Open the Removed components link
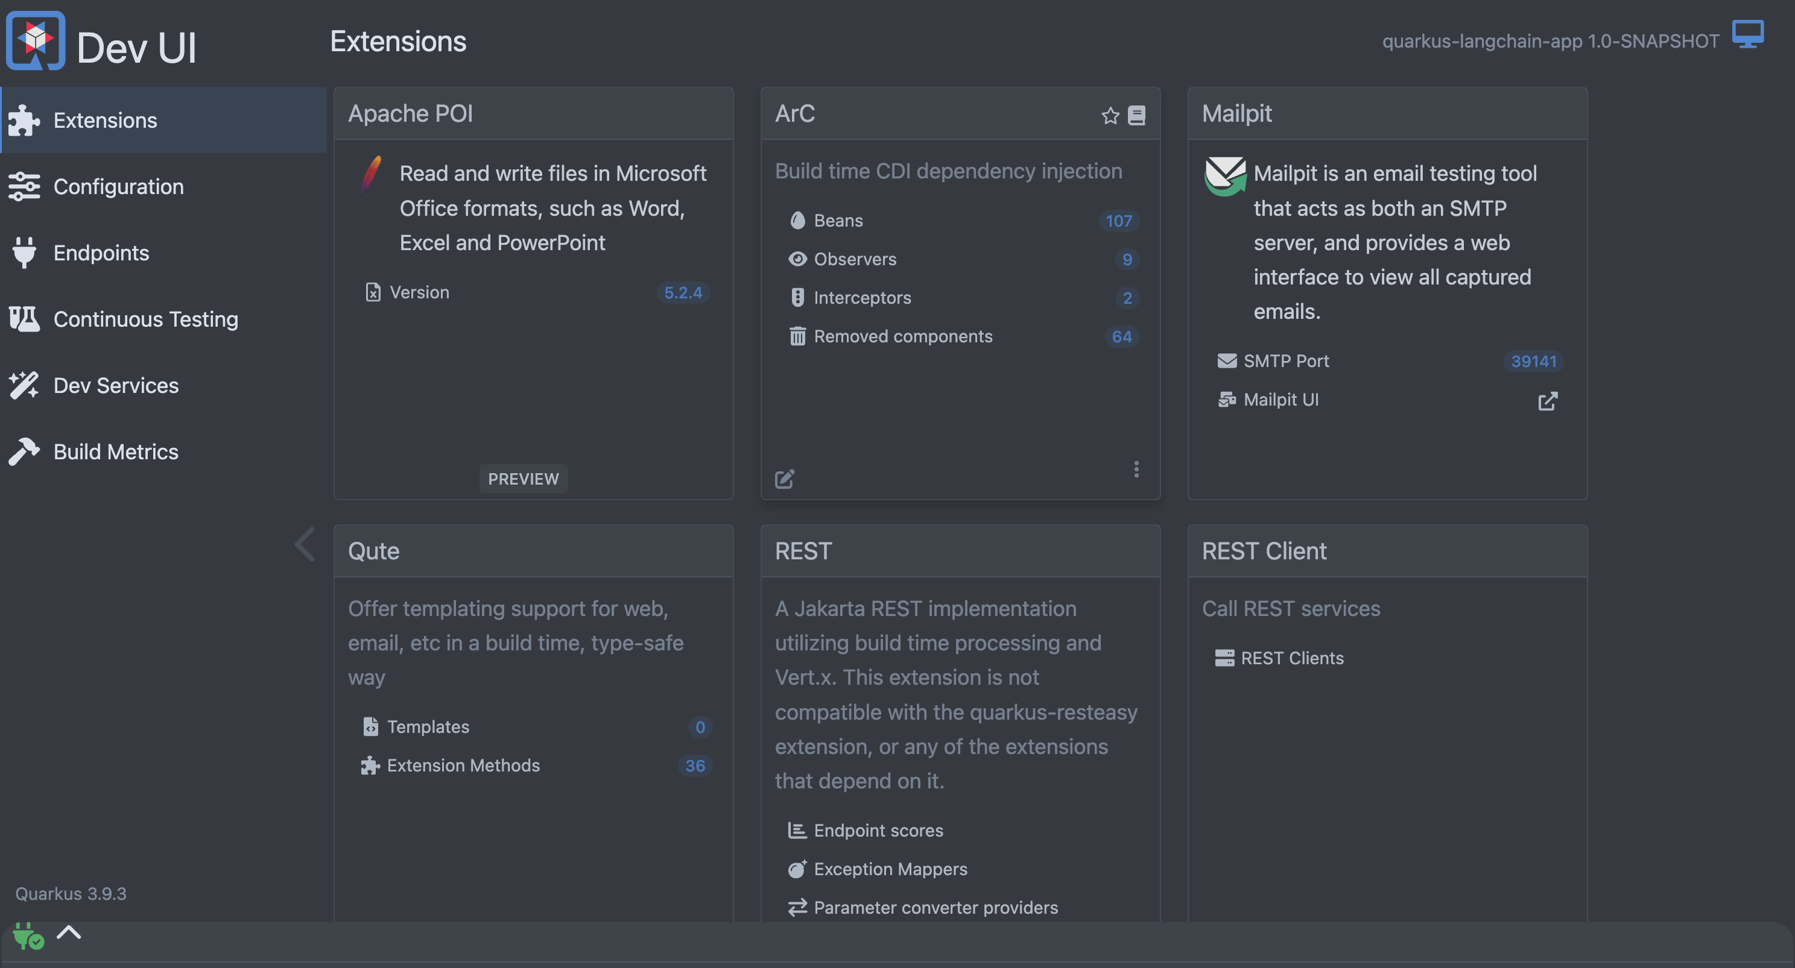The image size is (1795, 968). 903,336
